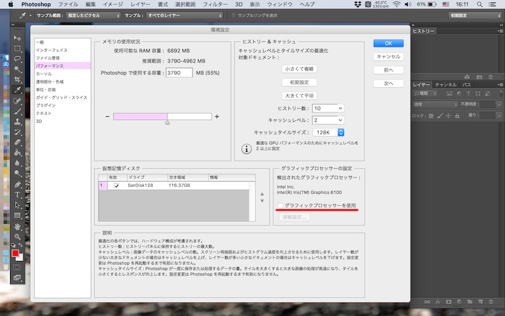Viewport: 505px width, 316px height.
Task: Open the ファイル menu
Action: [x=68, y=4]
